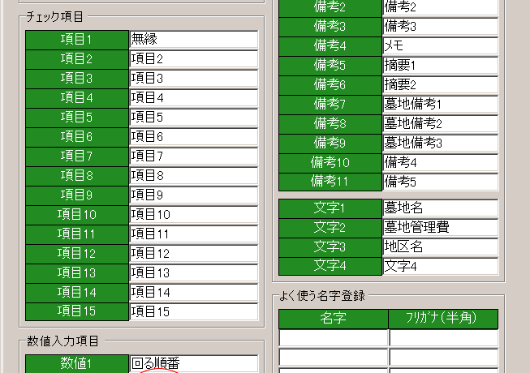530x373 pixels.
Task: Edit the 備考8 field containing 墓地備考2
Action: (x=441, y=124)
